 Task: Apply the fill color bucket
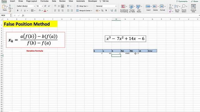[x=40, y=11]
